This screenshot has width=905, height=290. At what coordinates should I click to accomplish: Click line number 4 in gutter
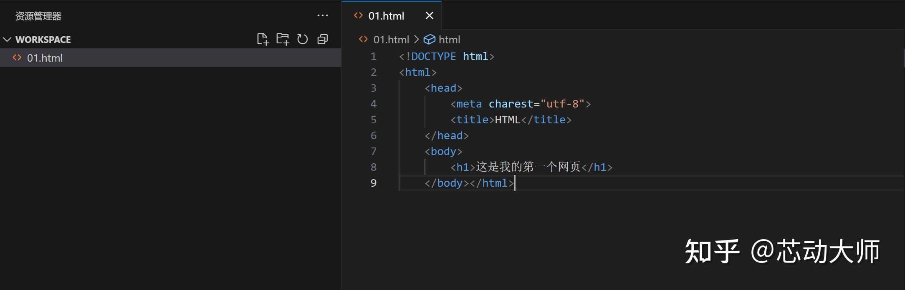coord(374,104)
